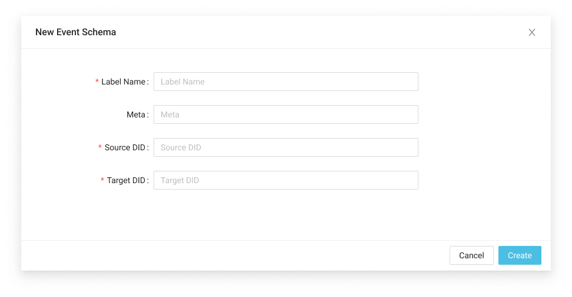Screen dimensions: 572x297
Task: Select the Source DID input box
Action: (x=285, y=147)
